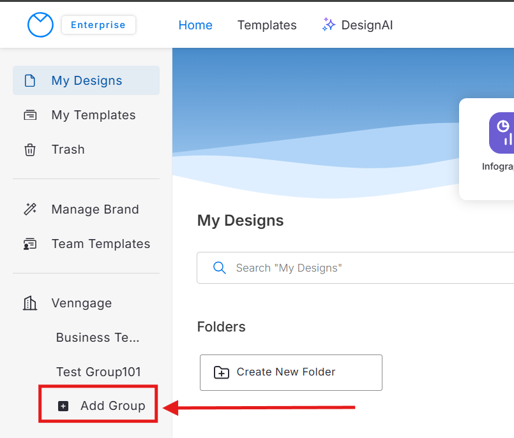Viewport: 514px width, 438px height.
Task: Select the Business Te... group
Action: click(98, 338)
